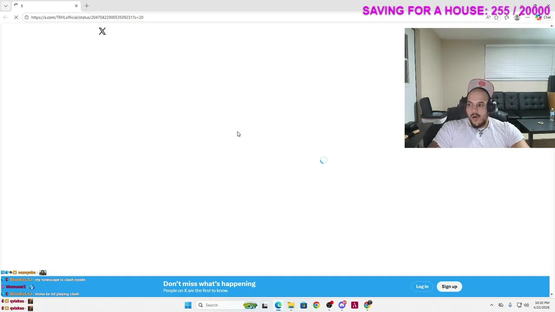Viewport: 555px width, 312px height.
Task: Open network settings tray icon
Action: click(519, 305)
